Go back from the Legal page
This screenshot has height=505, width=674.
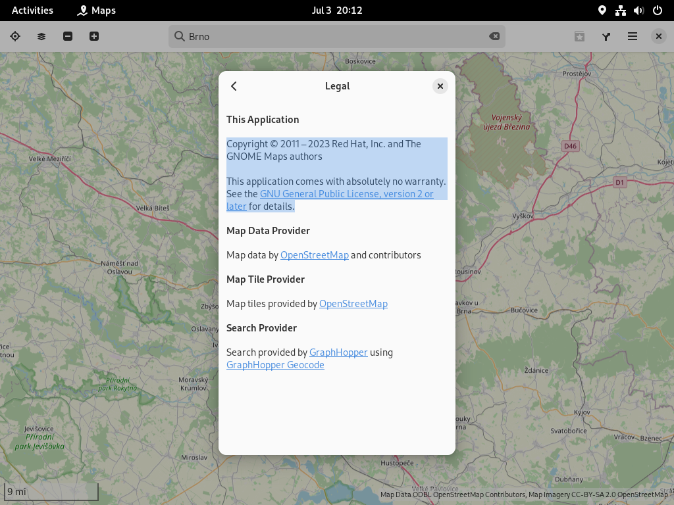pos(234,86)
